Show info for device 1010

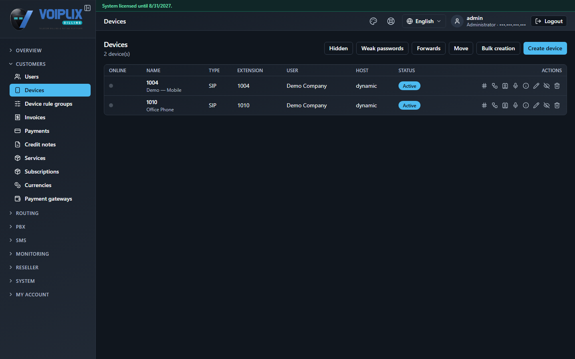(526, 105)
